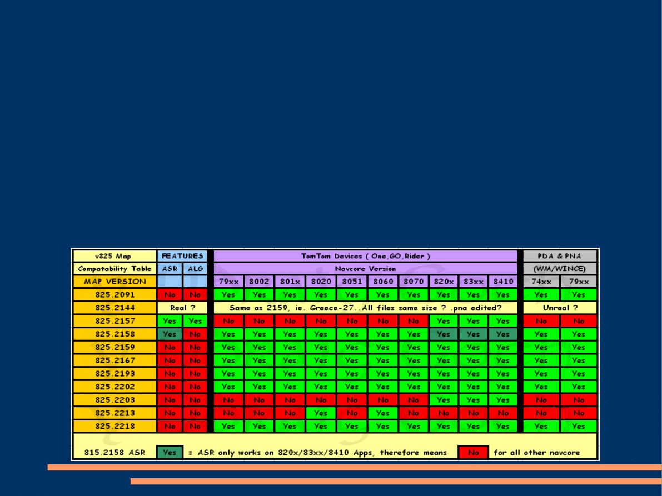Click the 'Same as 2159, ie. Greece-27' note
This screenshot has height=496, width=662.
click(365, 308)
